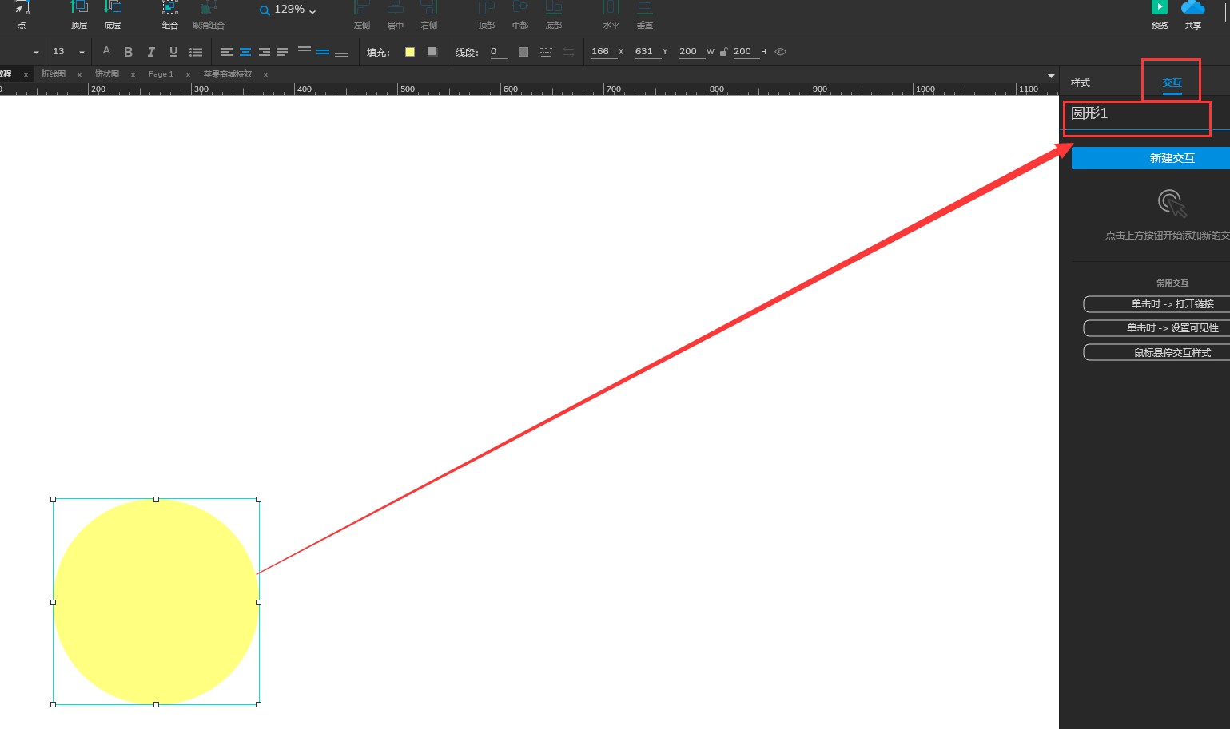Viewport: 1230px width, 729px height.
Task: Click the 右侧 align right icon
Action: coord(429,7)
